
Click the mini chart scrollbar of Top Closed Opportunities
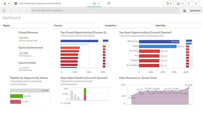pyautogui.click(x=106, y=53)
